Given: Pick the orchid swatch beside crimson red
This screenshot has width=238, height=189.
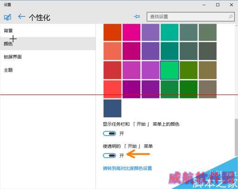Looking at the screenshot, I should point(131,70).
